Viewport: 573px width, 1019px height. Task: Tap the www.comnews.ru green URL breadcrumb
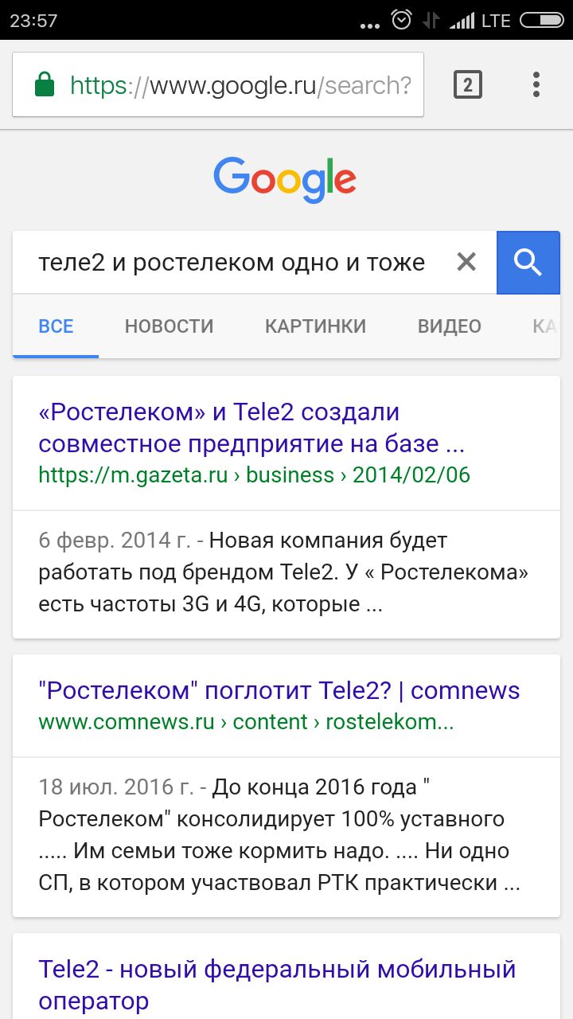(246, 722)
